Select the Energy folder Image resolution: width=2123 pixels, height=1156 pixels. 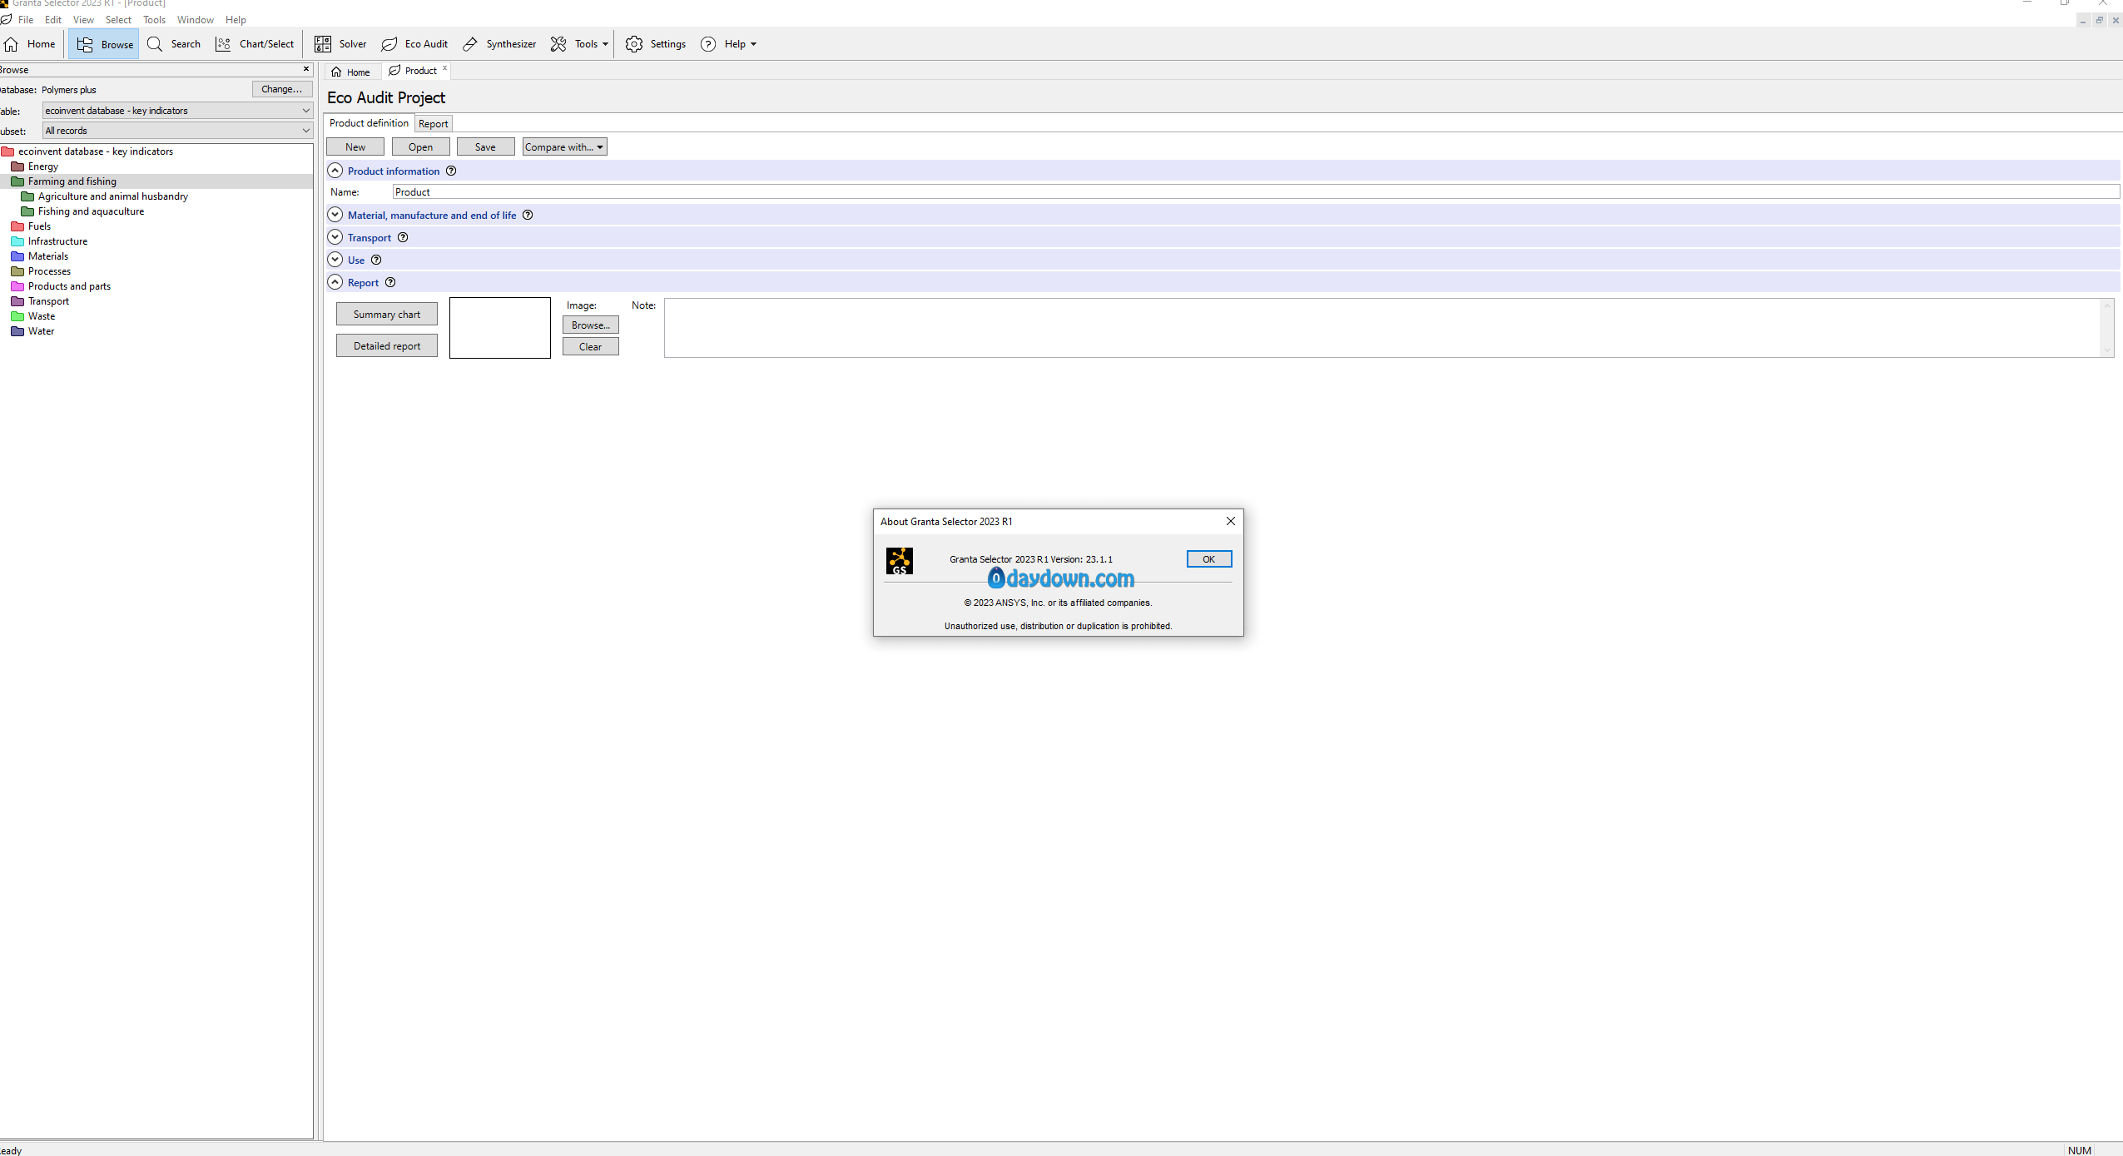point(34,166)
